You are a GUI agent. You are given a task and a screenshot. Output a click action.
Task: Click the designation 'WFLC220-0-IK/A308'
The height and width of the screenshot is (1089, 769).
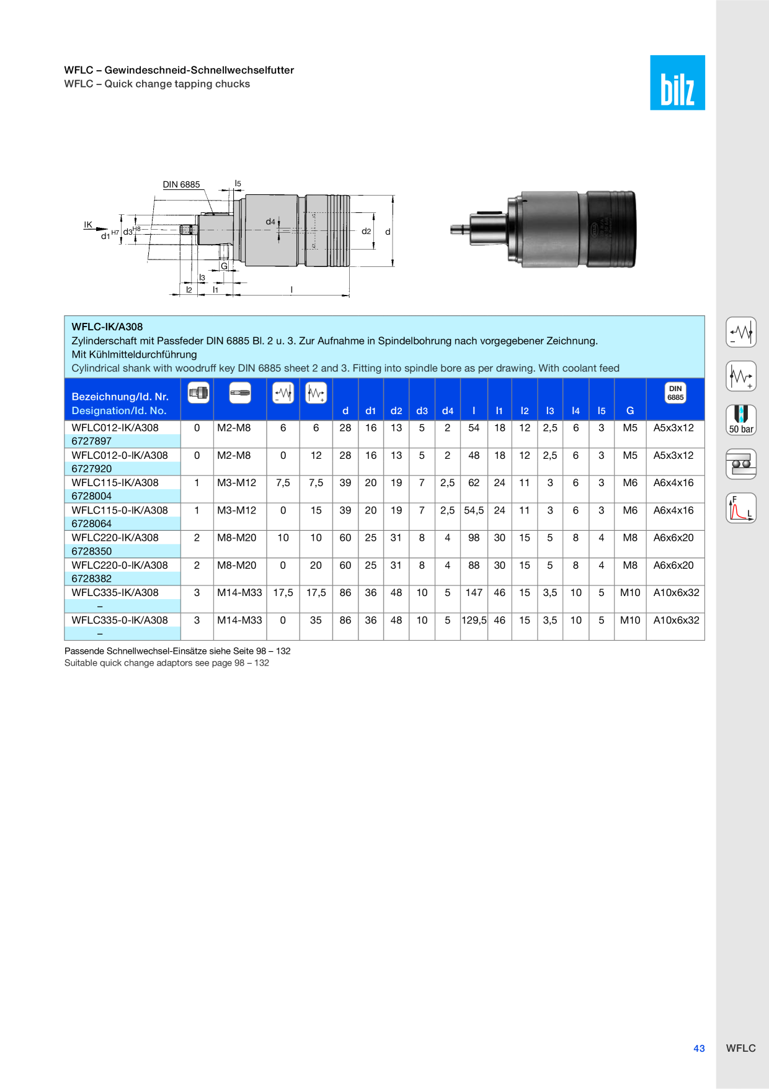pos(120,565)
